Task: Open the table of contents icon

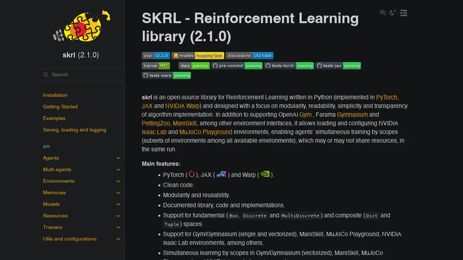Action: click(x=404, y=13)
